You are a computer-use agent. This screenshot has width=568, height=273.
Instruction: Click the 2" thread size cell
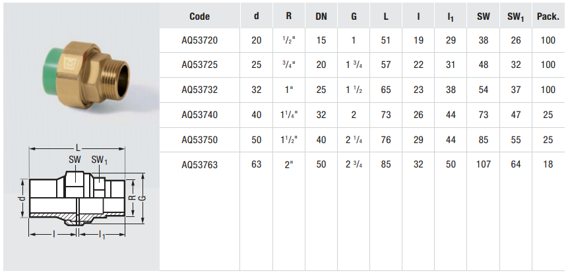click(288, 164)
